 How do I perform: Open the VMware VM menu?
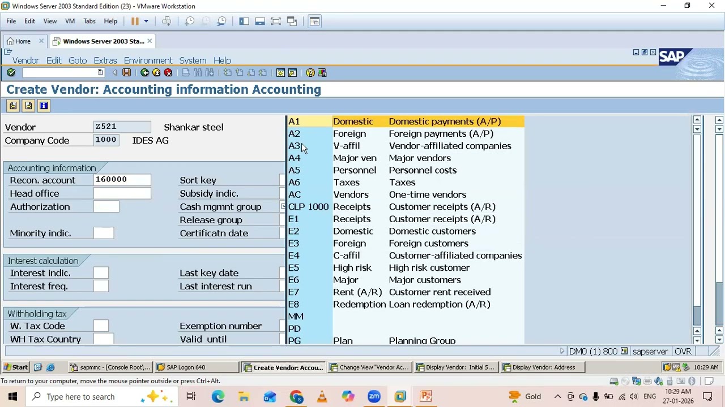tap(70, 21)
